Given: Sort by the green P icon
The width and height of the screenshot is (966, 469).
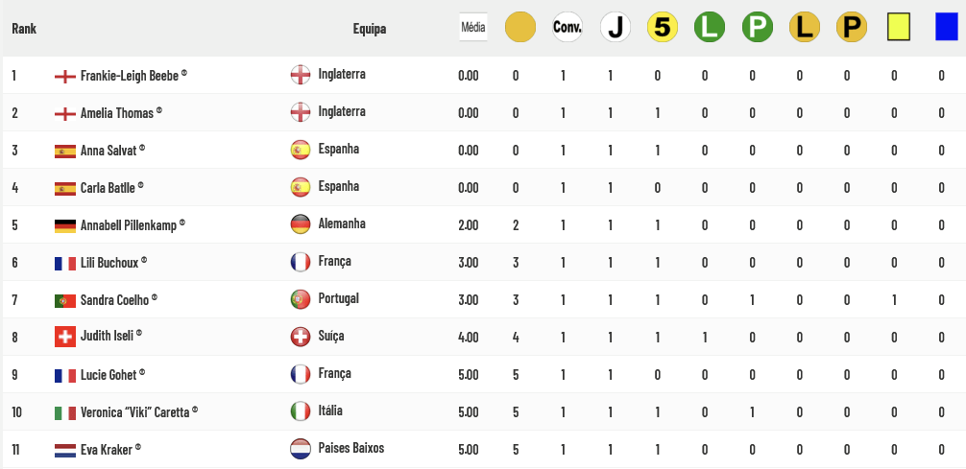Looking at the screenshot, I should [758, 28].
